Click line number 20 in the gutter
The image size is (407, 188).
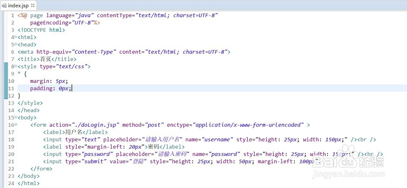tap(11, 154)
